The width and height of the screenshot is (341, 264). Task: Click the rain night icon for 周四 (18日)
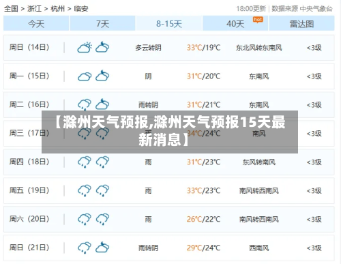coord(102,162)
